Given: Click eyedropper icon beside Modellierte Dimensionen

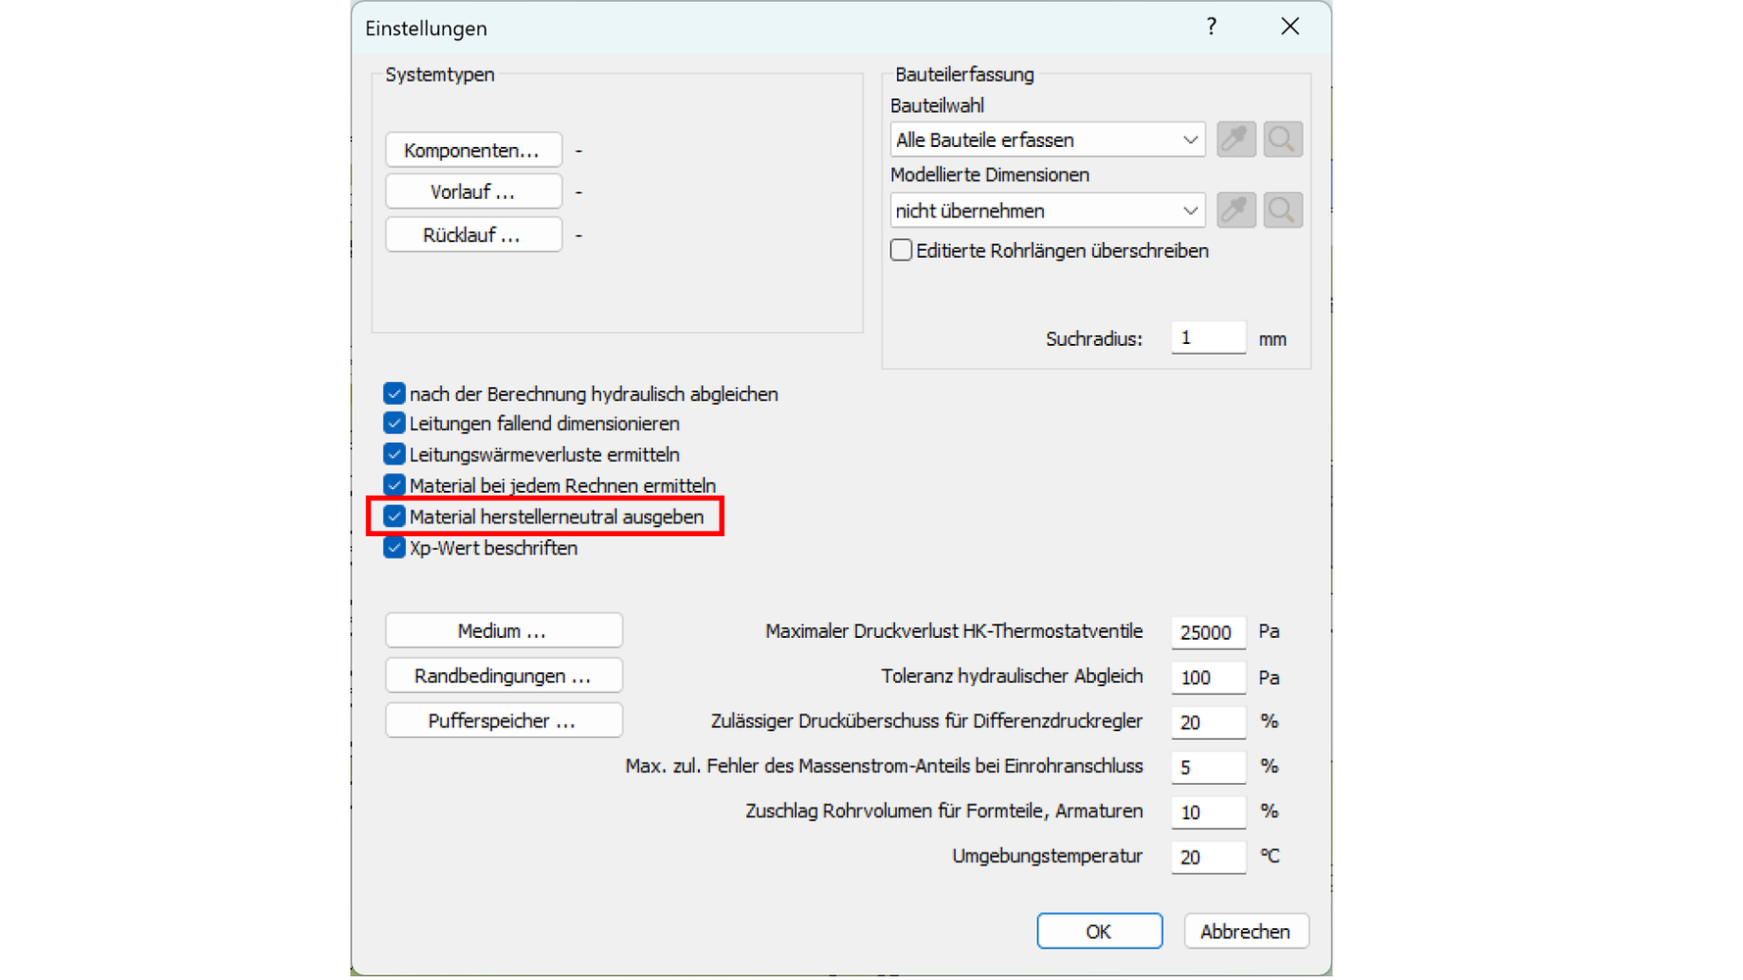Looking at the screenshot, I should click(1235, 210).
